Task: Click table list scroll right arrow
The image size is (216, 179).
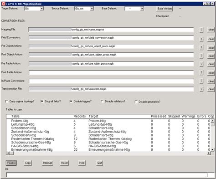Action: coord(209,153)
